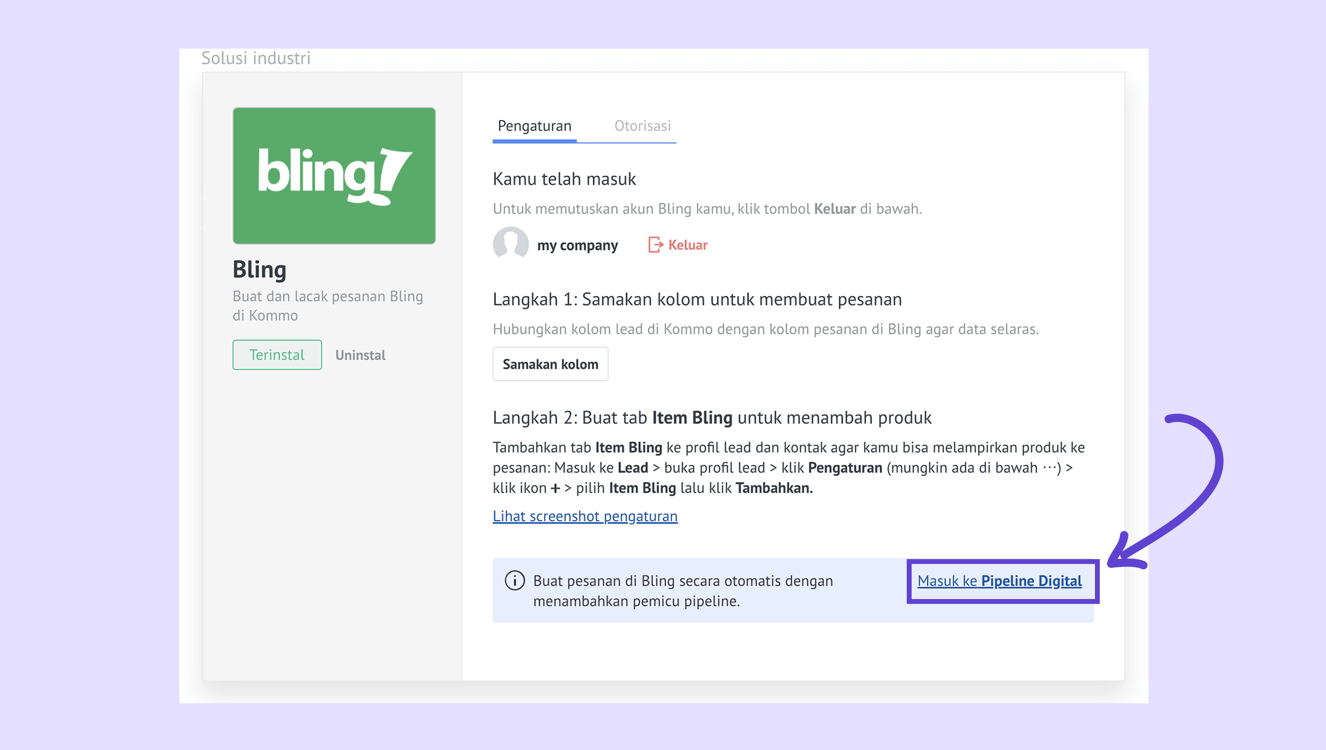Click the Bling title under the logo
This screenshot has height=750, width=1326.
(259, 269)
